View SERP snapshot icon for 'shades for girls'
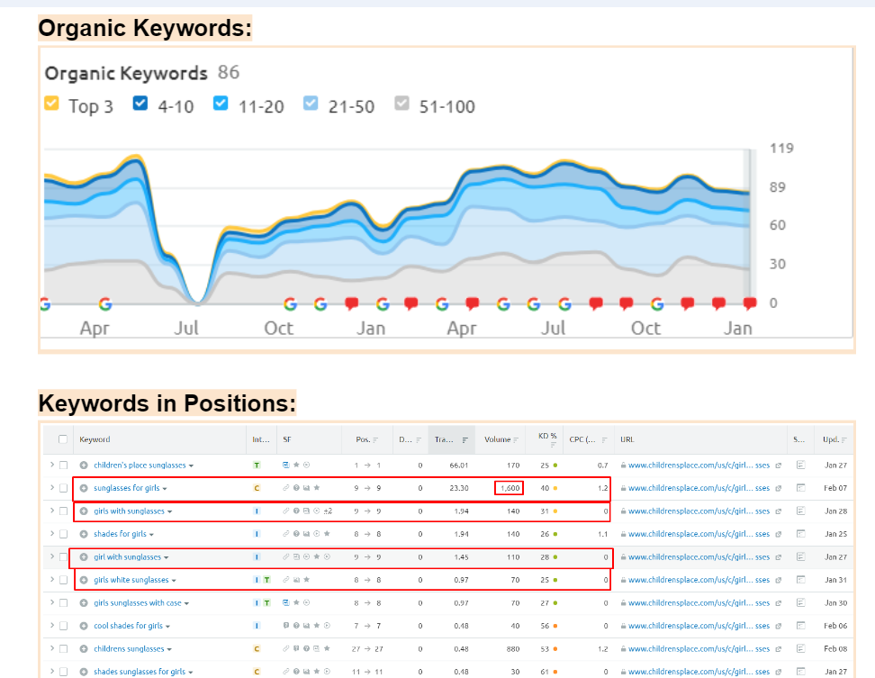Screen dimensions: 875x678 pos(801,533)
